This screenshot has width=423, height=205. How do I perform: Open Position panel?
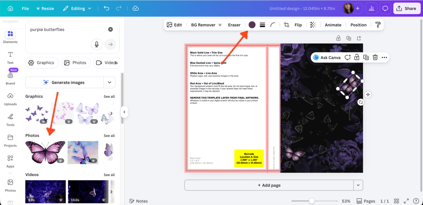[358, 25]
